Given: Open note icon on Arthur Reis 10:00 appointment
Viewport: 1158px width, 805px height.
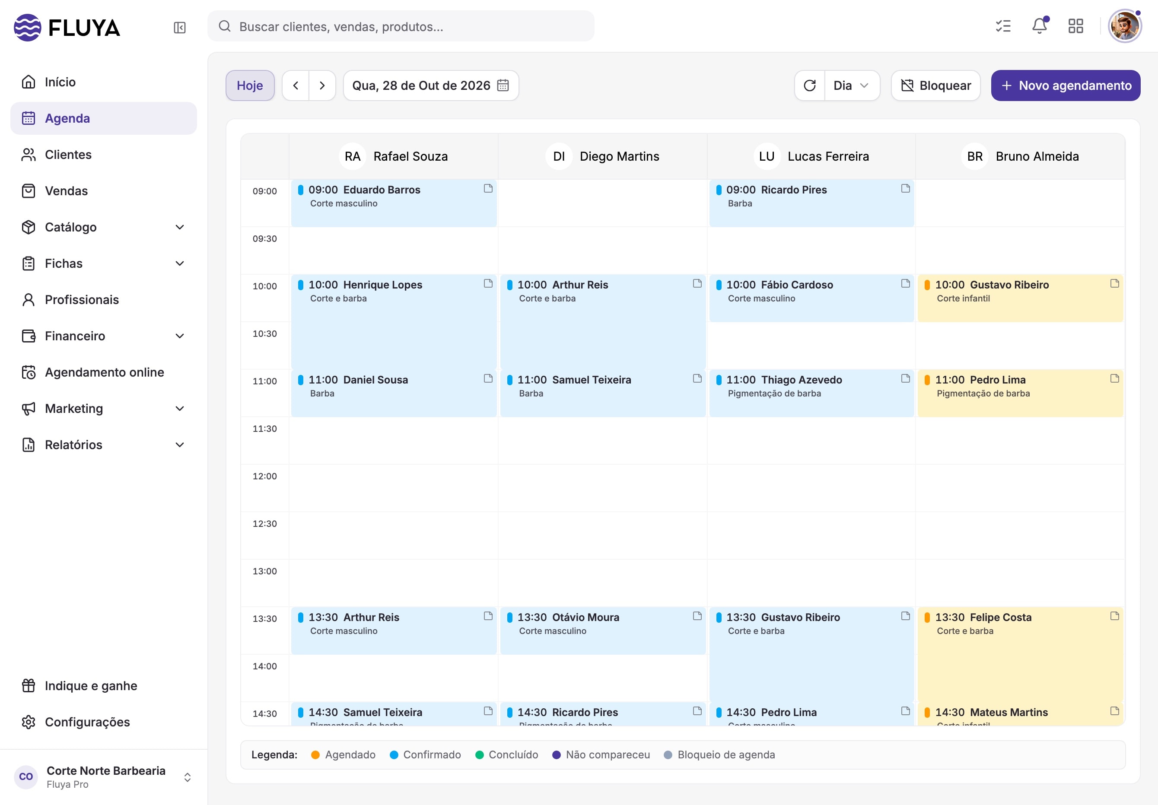Looking at the screenshot, I should [x=697, y=284].
